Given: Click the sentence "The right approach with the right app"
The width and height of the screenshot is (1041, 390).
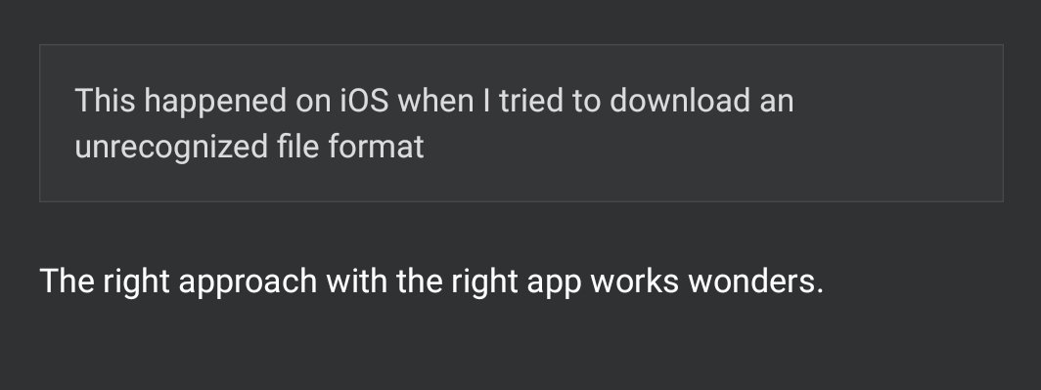Looking at the screenshot, I should coord(311,282).
